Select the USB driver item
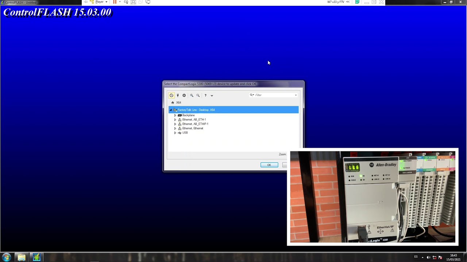 (185, 133)
